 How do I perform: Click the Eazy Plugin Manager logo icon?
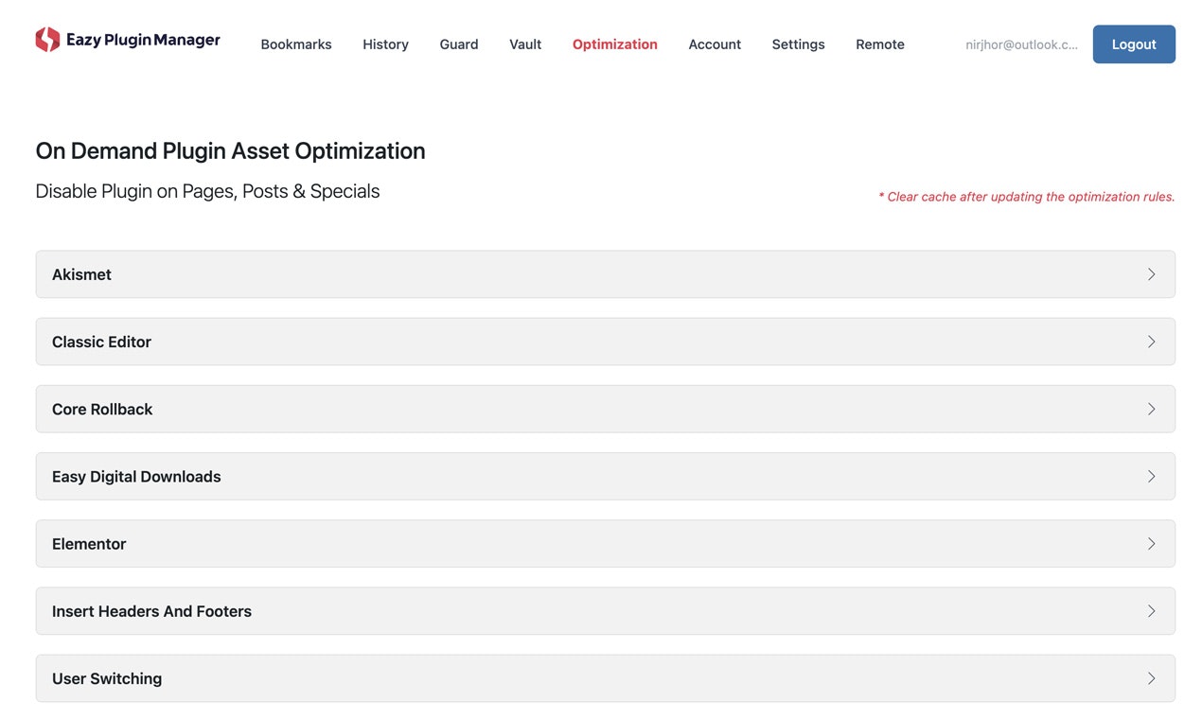tap(47, 40)
